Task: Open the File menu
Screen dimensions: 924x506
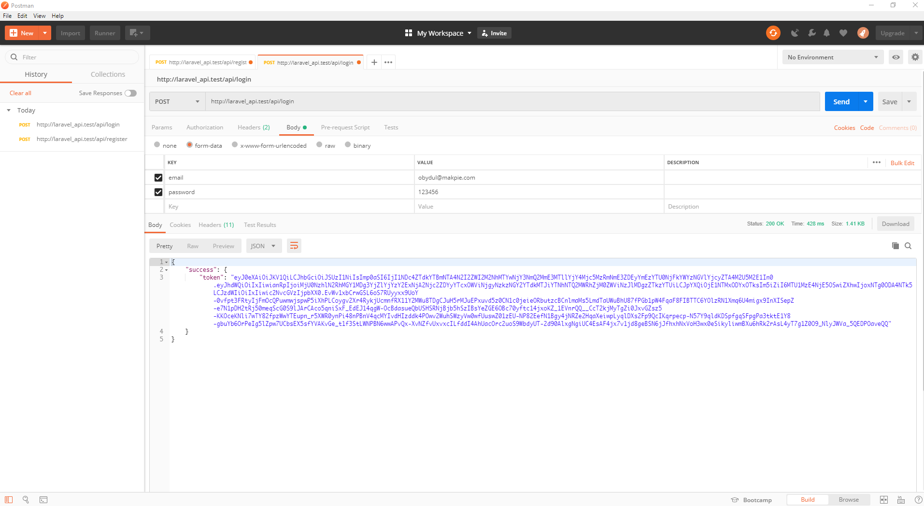Action: coord(7,16)
